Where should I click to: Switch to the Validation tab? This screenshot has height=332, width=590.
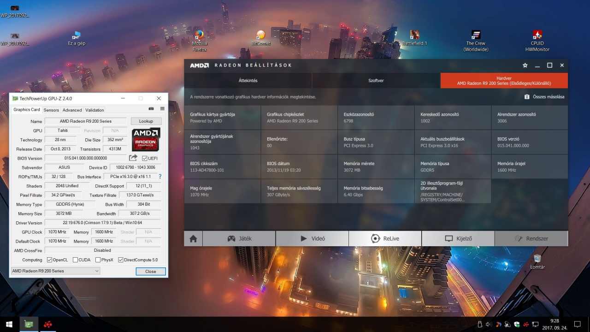(x=94, y=110)
